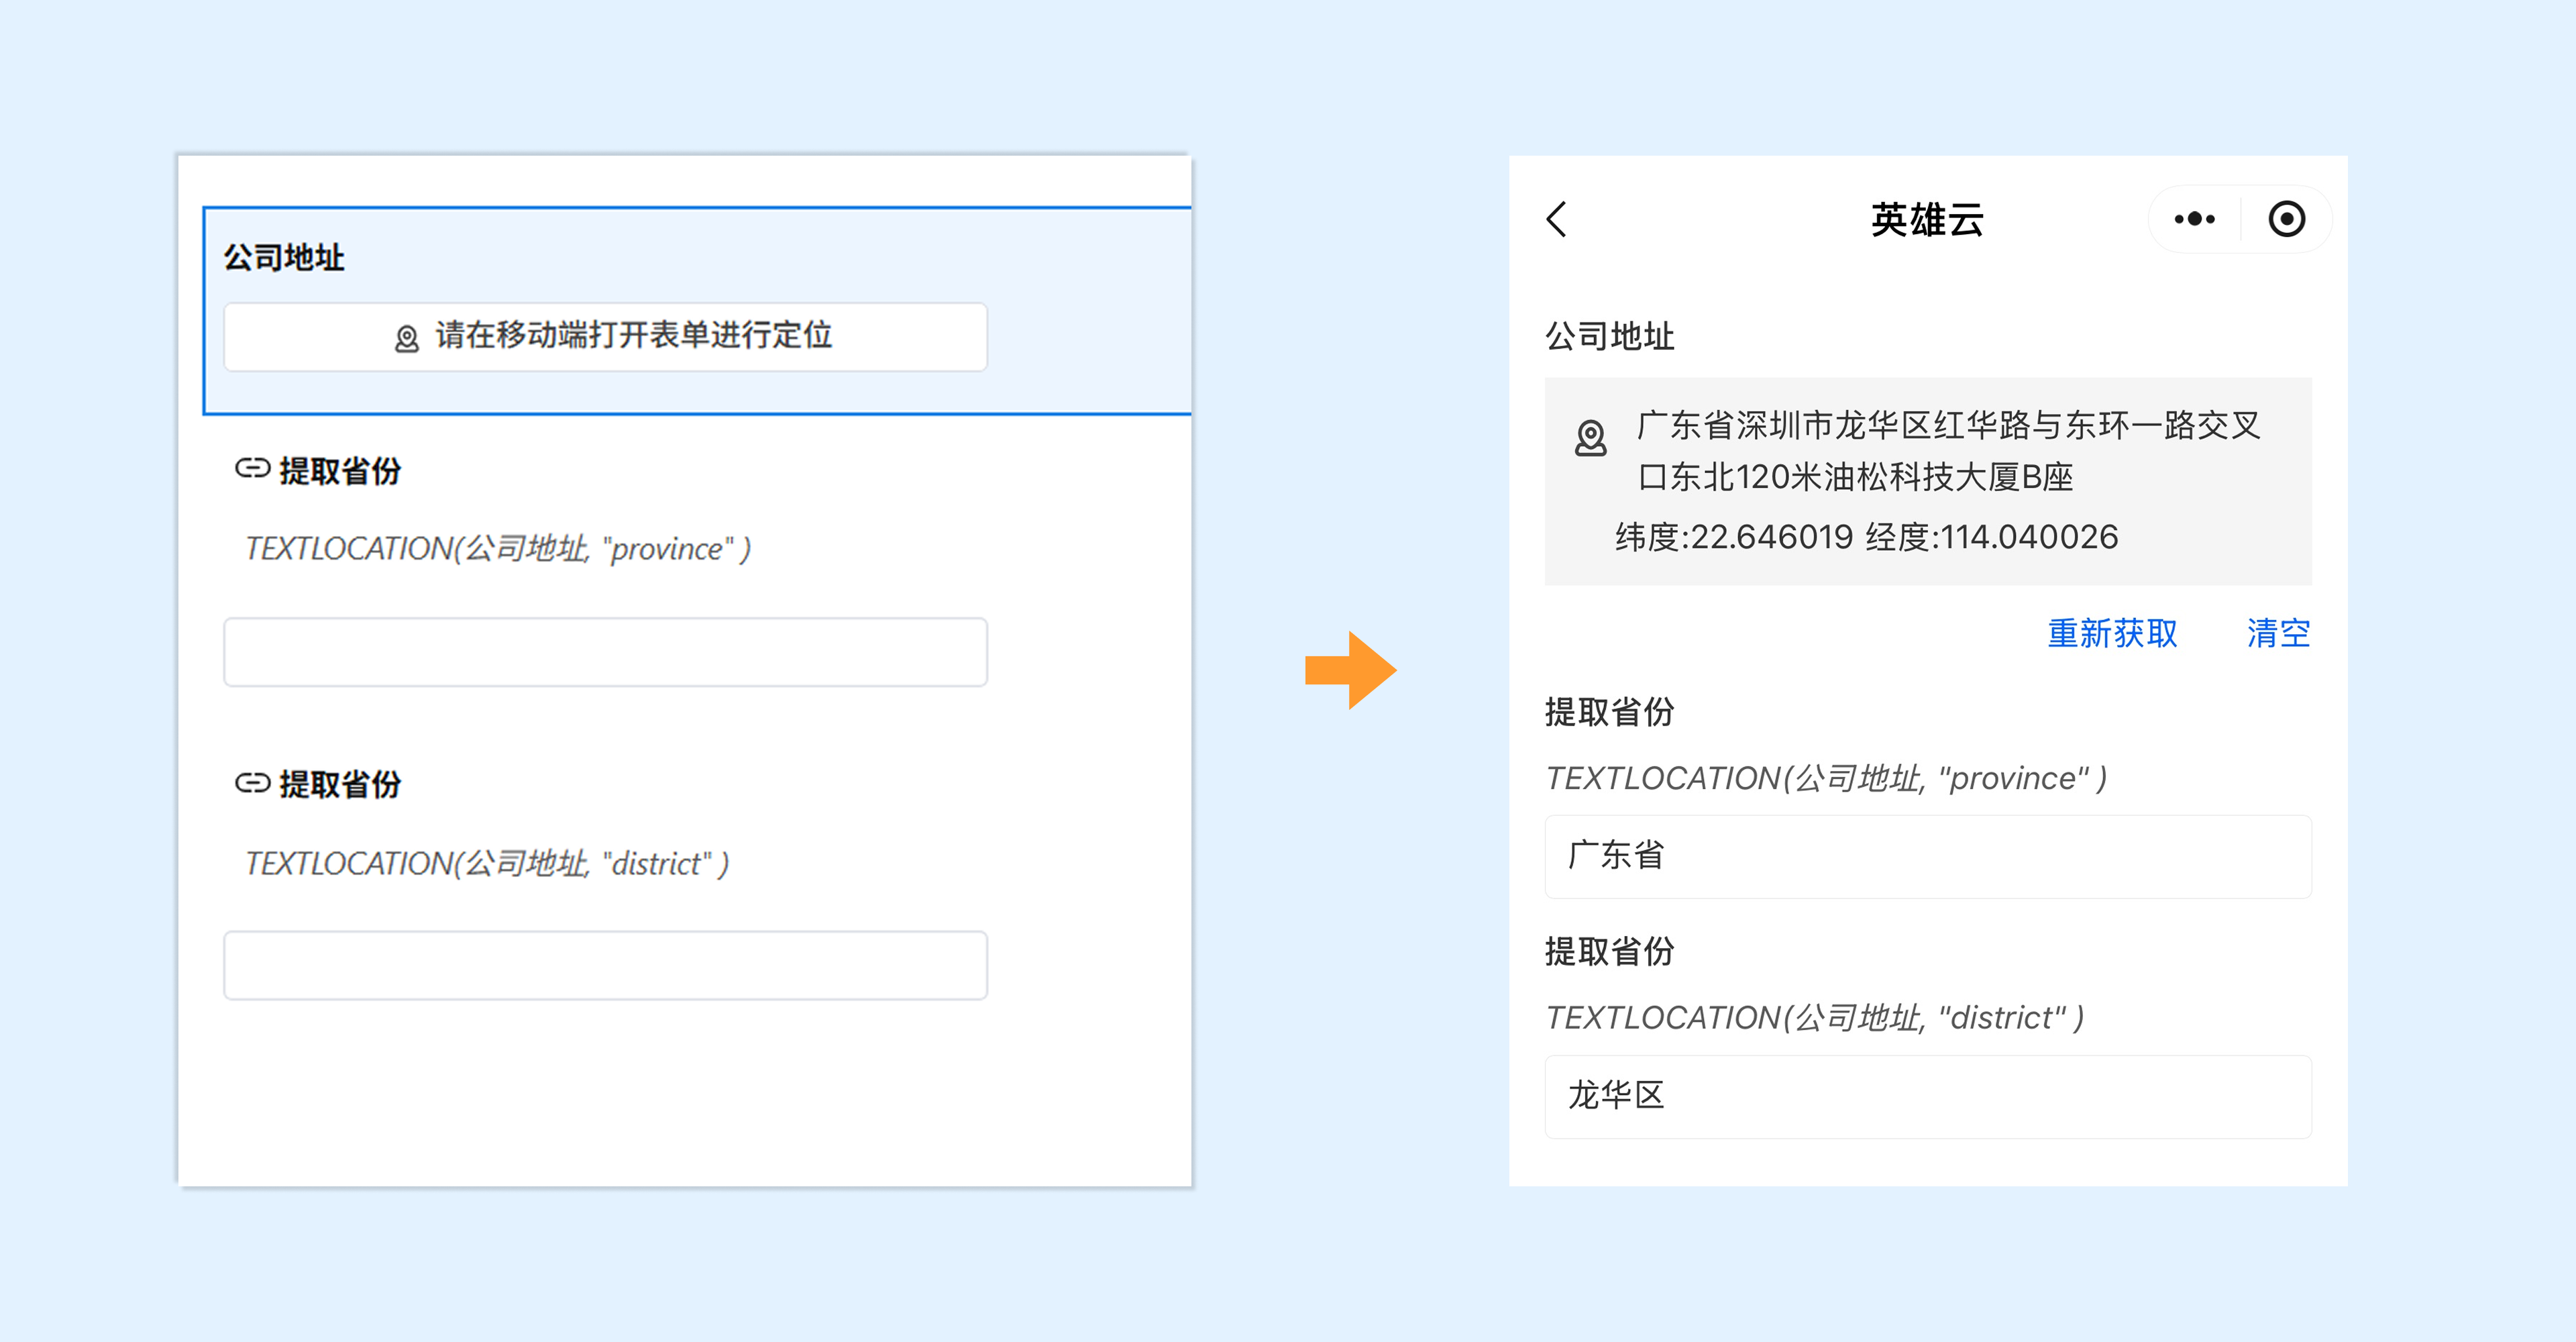Click link icon beside second 提取省份 label
The width and height of the screenshot is (2576, 1342).
pos(252,783)
